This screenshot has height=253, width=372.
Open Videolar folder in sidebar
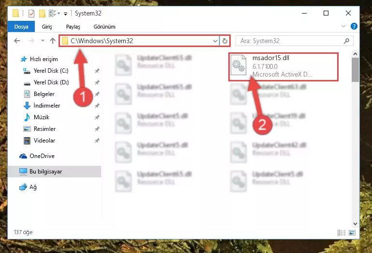point(39,141)
